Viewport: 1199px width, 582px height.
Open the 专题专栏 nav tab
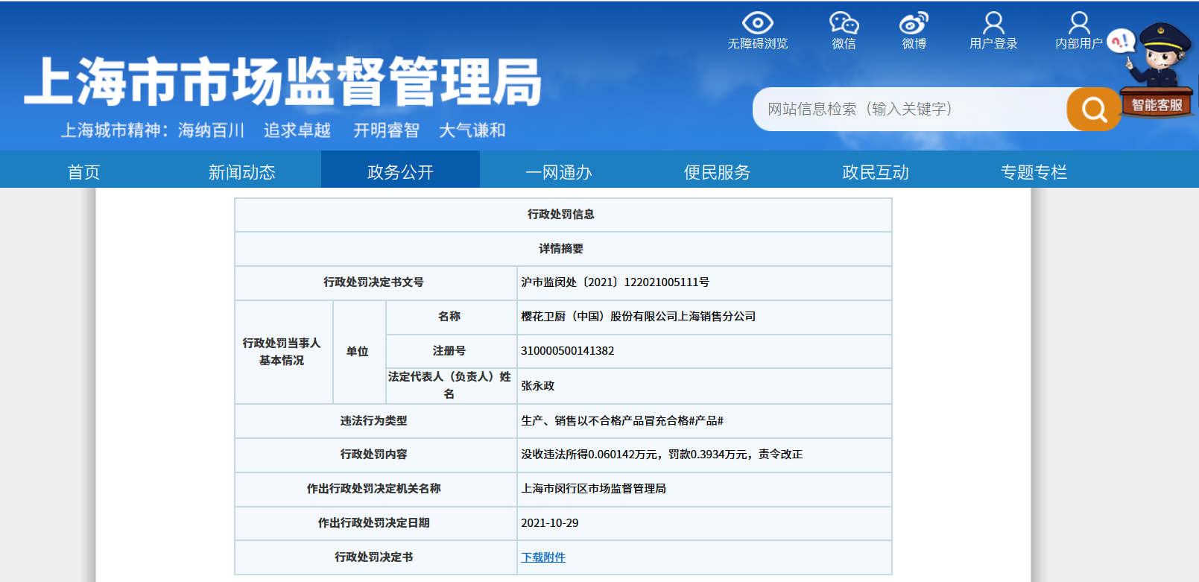(x=1034, y=172)
